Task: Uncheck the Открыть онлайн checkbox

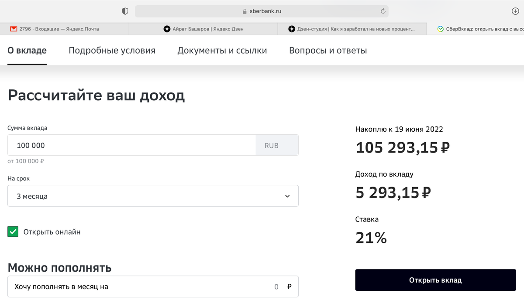Action: (13, 232)
